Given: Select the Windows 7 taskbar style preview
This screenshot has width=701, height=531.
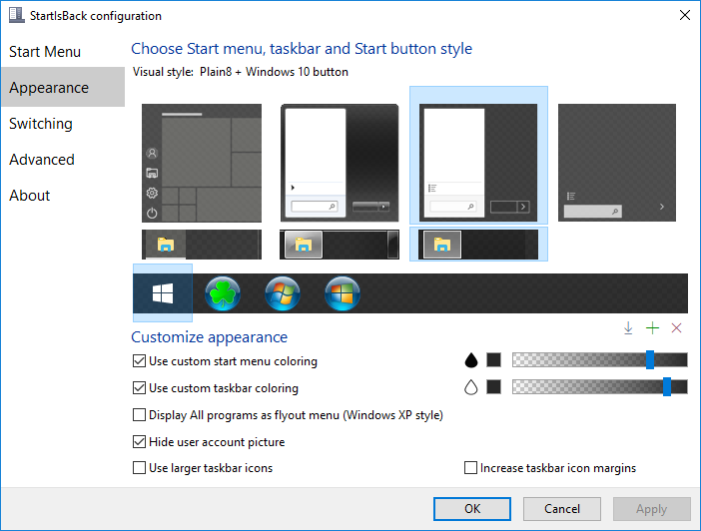Looking at the screenshot, I should coord(340,245).
